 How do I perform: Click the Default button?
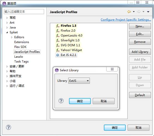(x=140, y=95)
